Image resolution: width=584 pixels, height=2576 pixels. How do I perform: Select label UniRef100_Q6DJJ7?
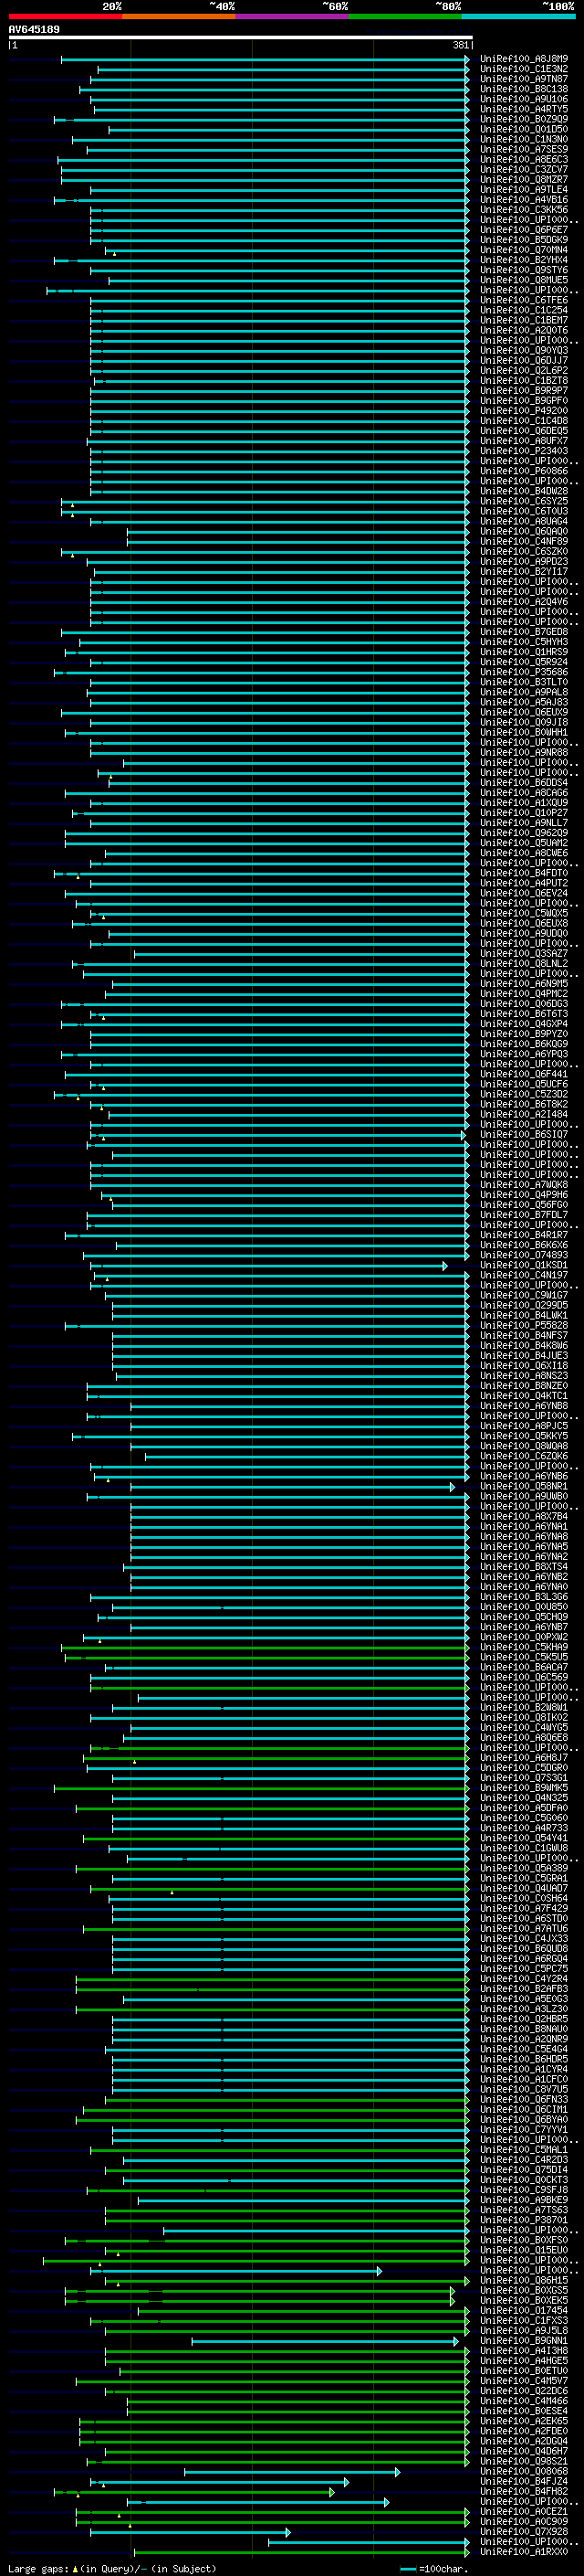(523, 360)
